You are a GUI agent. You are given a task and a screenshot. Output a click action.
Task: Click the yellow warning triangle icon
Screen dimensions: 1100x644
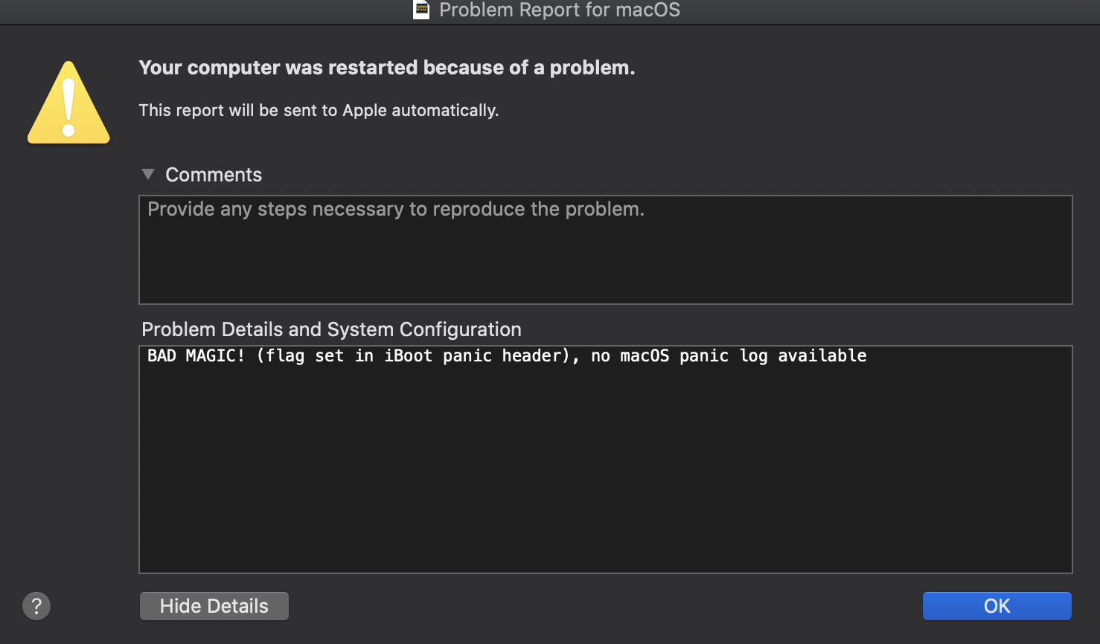tap(68, 104)
